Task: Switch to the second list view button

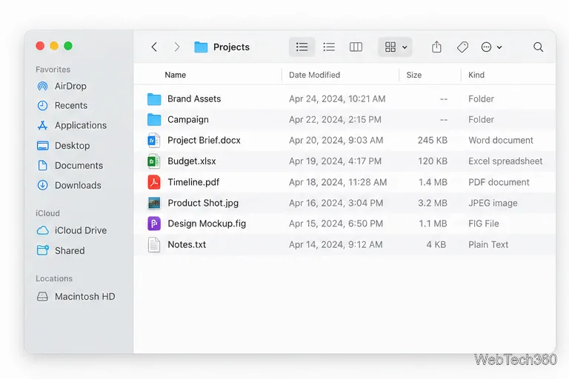Action: 329,47
